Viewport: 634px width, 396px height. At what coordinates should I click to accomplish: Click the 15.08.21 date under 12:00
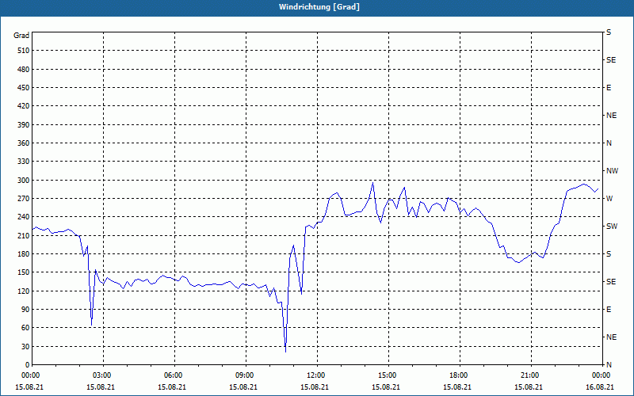315,386
